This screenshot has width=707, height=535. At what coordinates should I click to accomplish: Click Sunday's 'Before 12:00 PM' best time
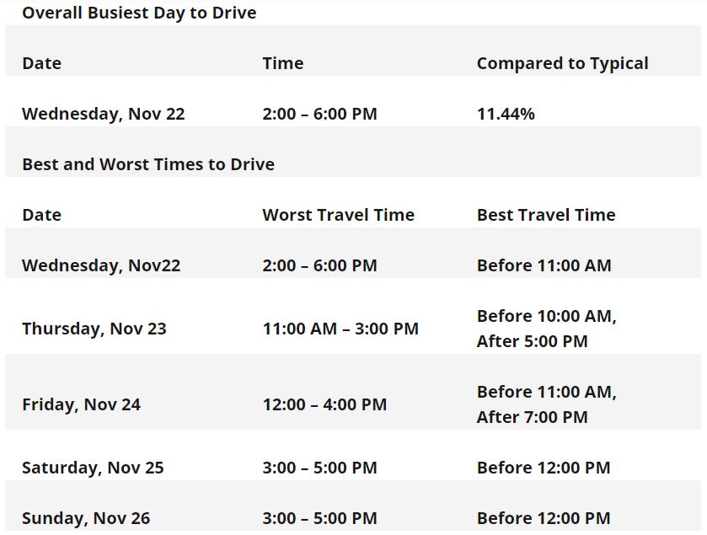coord(544,518)
